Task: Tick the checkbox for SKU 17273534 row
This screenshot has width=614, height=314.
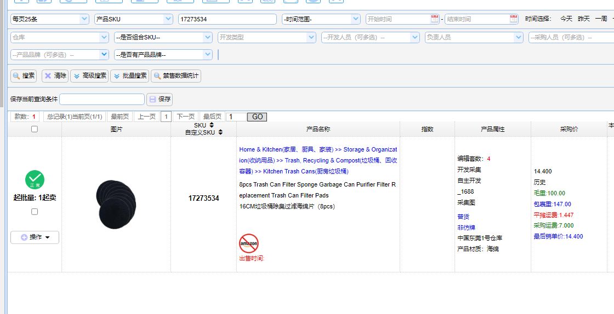Action: [x=35, y=212]
